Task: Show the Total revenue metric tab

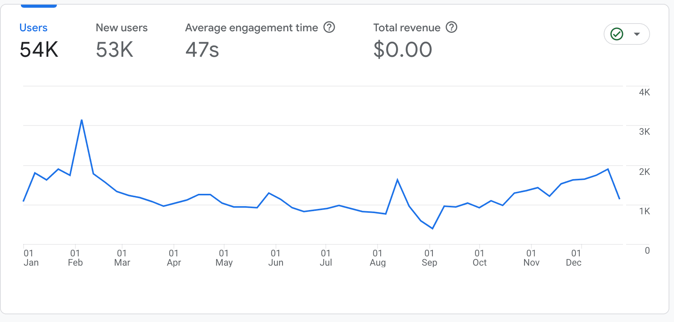Action: tap(407, 28)
